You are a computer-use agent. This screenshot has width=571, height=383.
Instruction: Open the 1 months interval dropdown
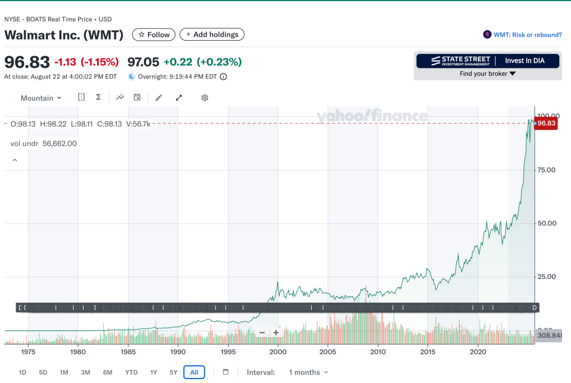pos(308,372)
